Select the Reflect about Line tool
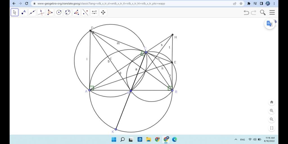Viewport: 288px width, 144px height. (85, 12)
